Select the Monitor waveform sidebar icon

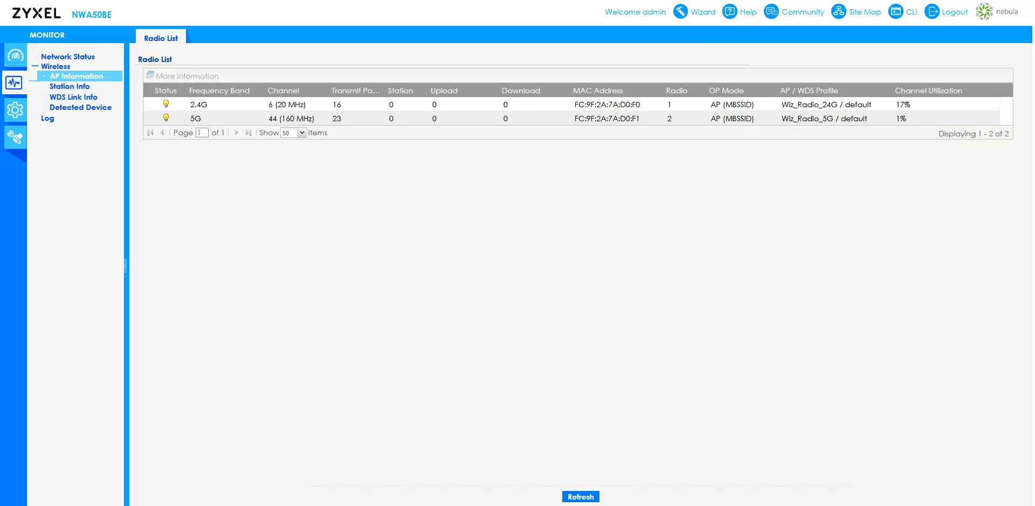pyautogui.click(x=15, y=83)
